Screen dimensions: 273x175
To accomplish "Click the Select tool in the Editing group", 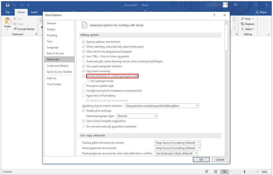I will 247,29.
